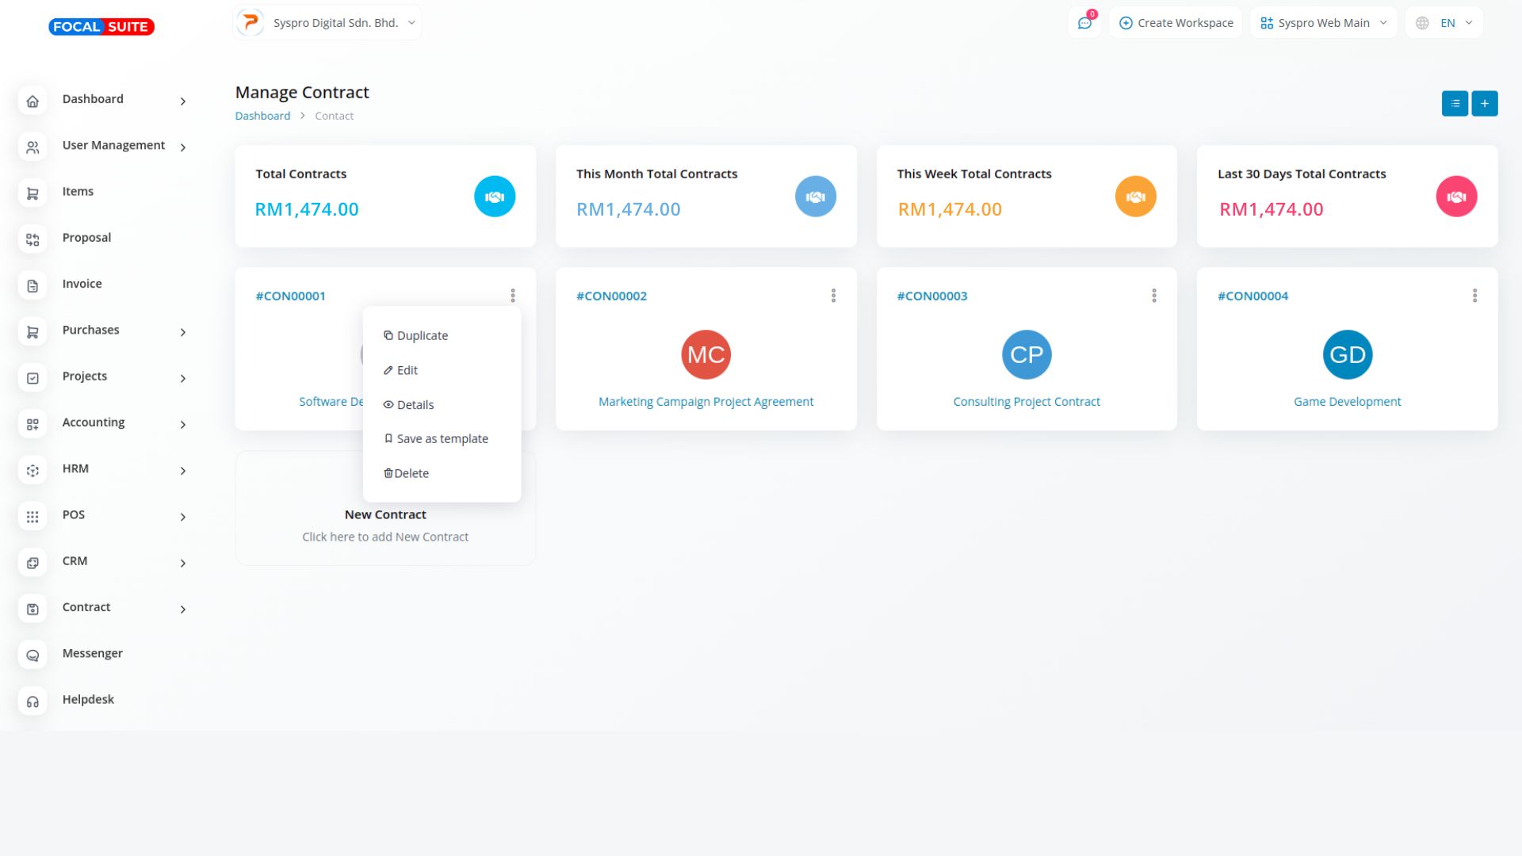Image resolution: width=1522 pixels, height=856 pixels.
Task: Open three-dot menu on #CON00004 card
Action: [1474, 296]
